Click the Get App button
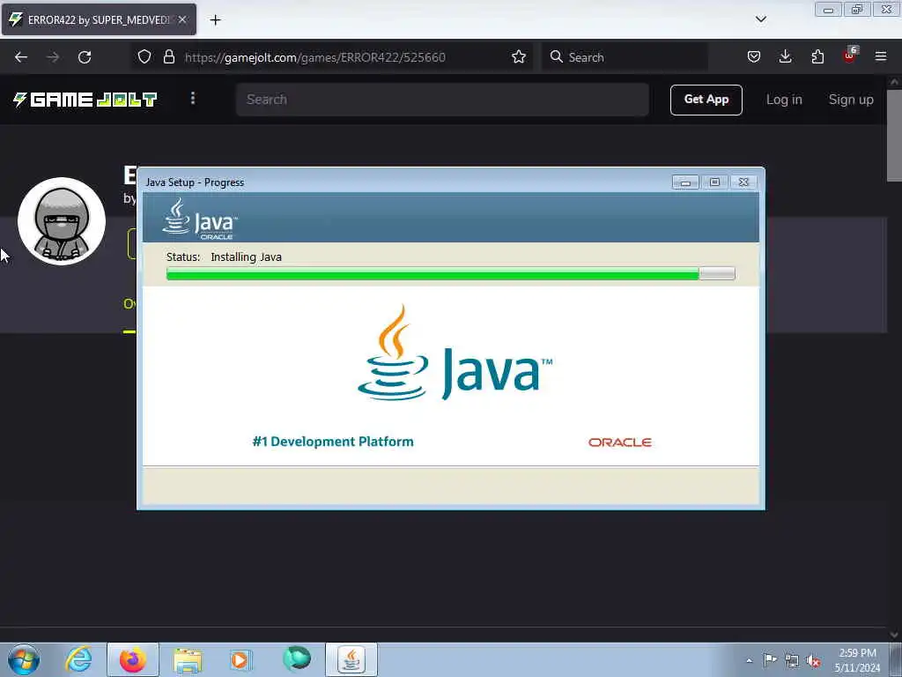 tap(706, 100)
